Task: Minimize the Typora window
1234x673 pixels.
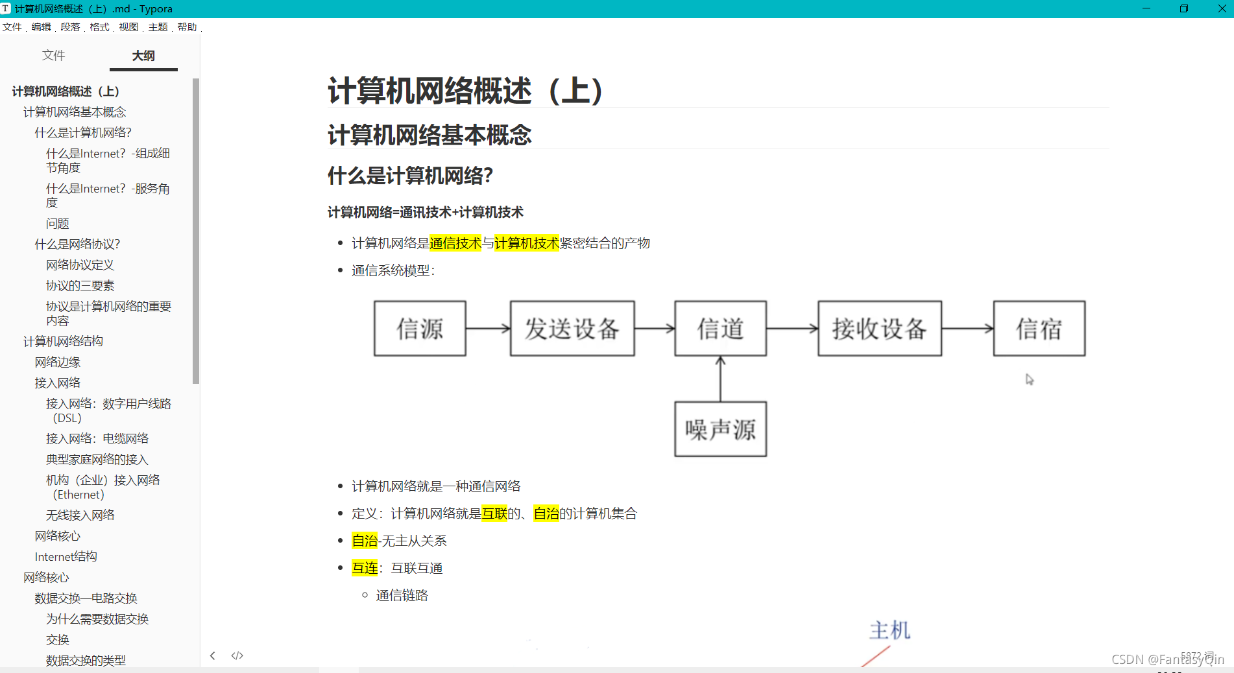Action: [1146, 8]
